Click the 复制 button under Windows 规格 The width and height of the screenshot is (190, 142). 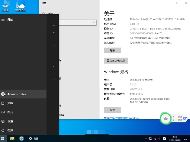coord(112,110)
